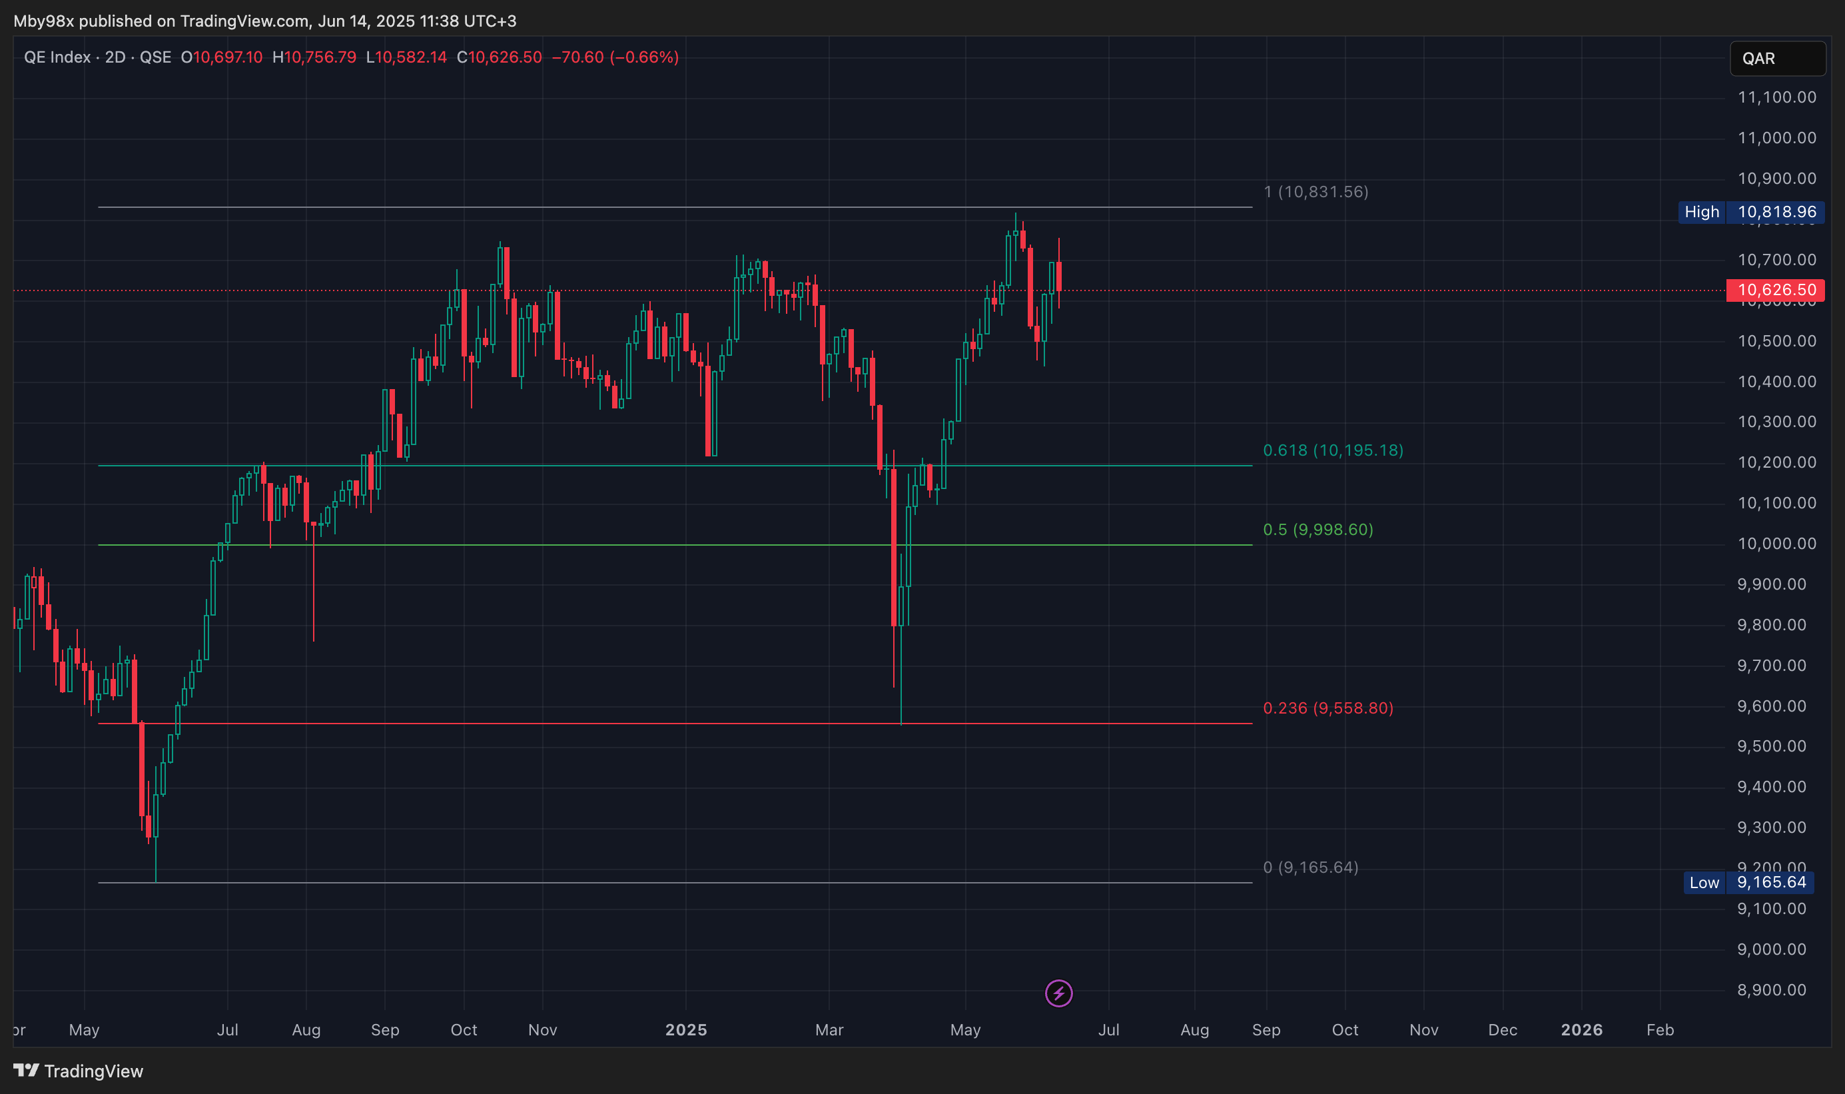The width and height of the screenshot is (1845, 1094).
Task: Click the purple lightning bolt event icon
Action: coord(1059,993)
